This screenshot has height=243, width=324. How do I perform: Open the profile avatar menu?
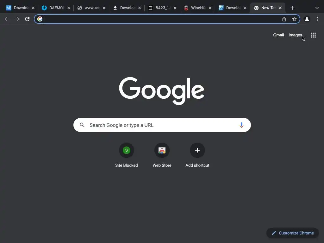coord(307,19)
